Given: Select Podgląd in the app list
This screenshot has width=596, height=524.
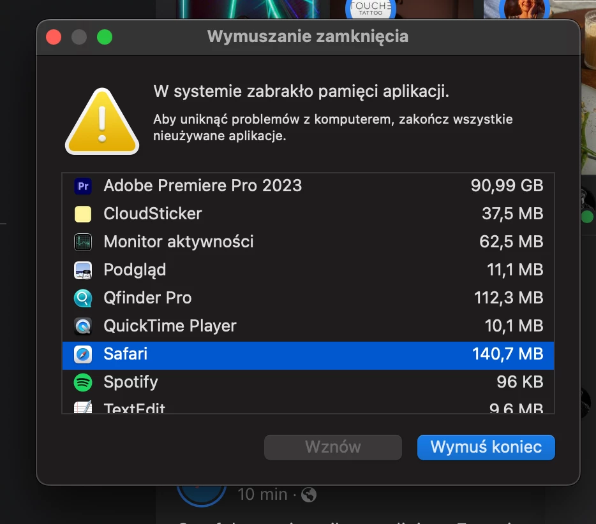Looking at the screenshot, I should tap(308, 270).
